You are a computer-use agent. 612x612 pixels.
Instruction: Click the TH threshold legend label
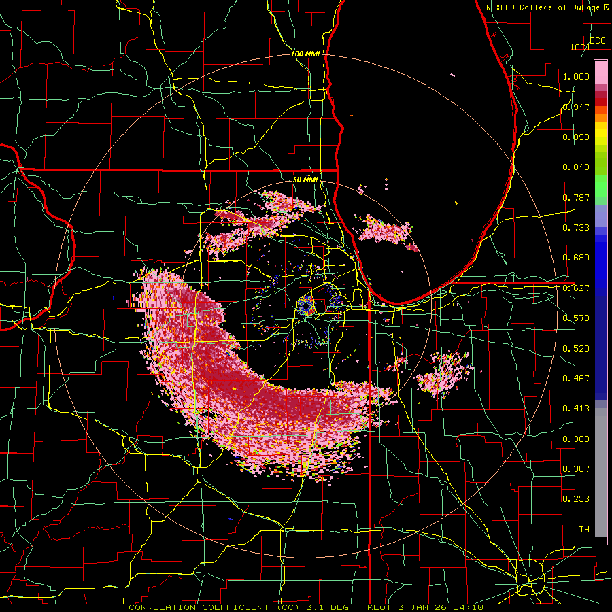point(584,530)
